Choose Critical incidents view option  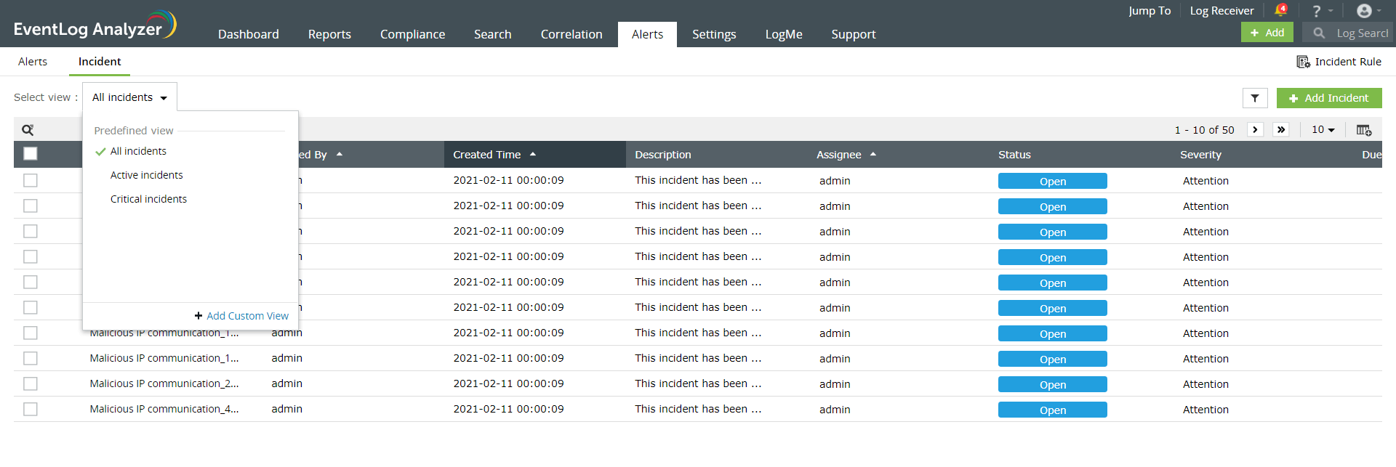(148, 199)
